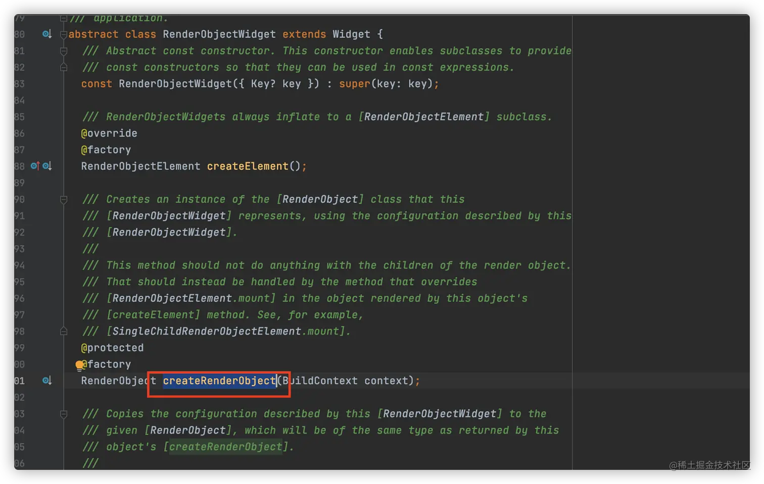Click [createElement] reference in the doc comment
The height and width of the screenshot is (484, 764).
[x=153, y=315]
